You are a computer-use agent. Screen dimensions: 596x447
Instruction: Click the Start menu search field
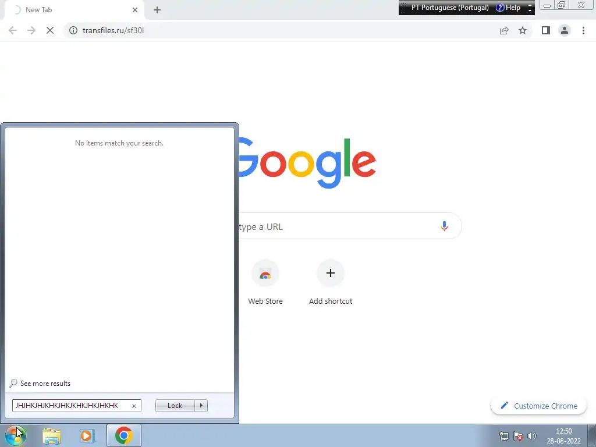(x=77, y=406)
